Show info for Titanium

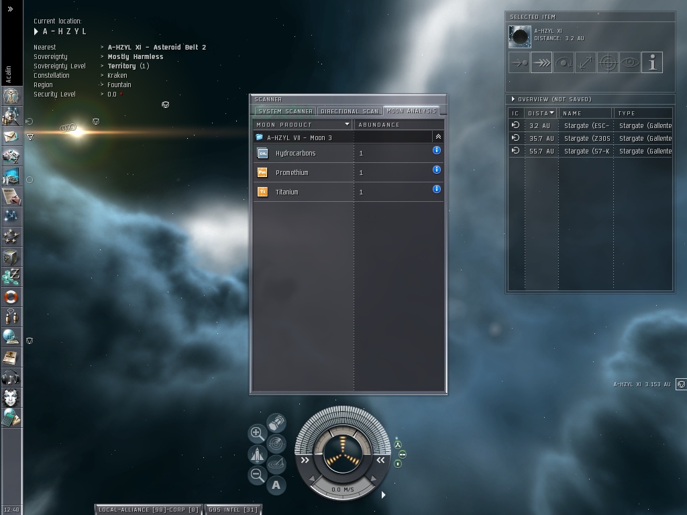coord(436,189)
